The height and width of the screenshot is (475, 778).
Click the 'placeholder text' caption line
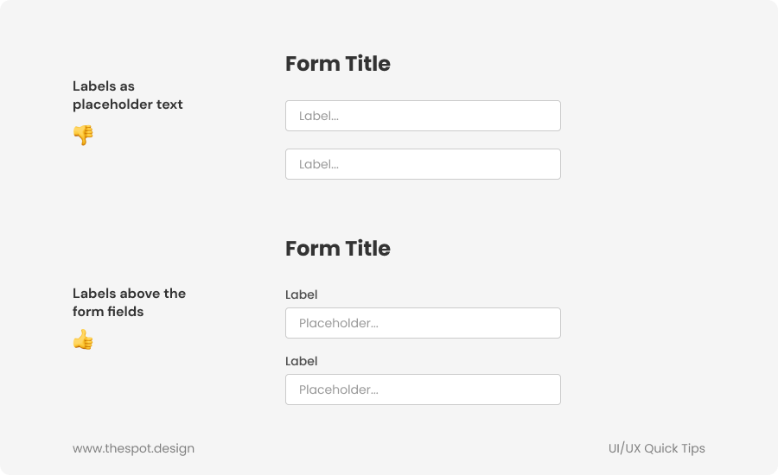point(128,104)
